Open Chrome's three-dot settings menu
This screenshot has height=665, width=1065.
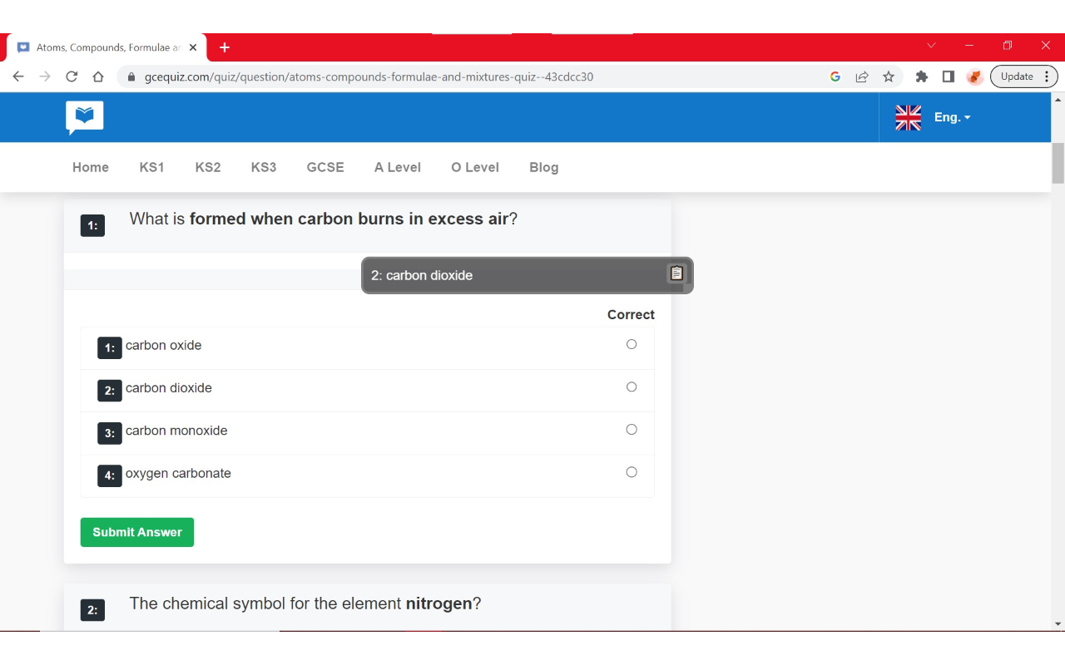pyautogui.click(x=1048, y=76)
